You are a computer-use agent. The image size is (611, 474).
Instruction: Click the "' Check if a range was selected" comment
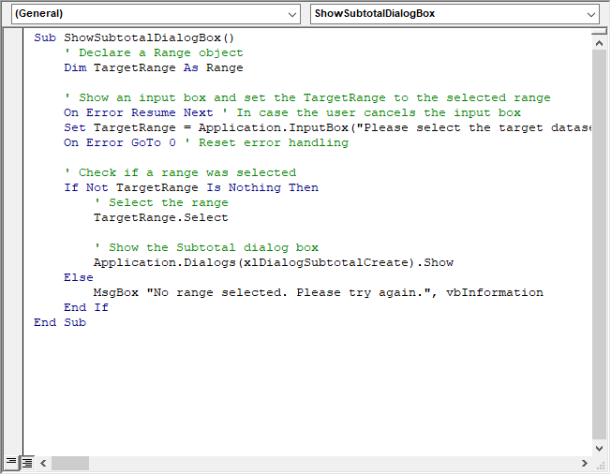tap(180, 173)
